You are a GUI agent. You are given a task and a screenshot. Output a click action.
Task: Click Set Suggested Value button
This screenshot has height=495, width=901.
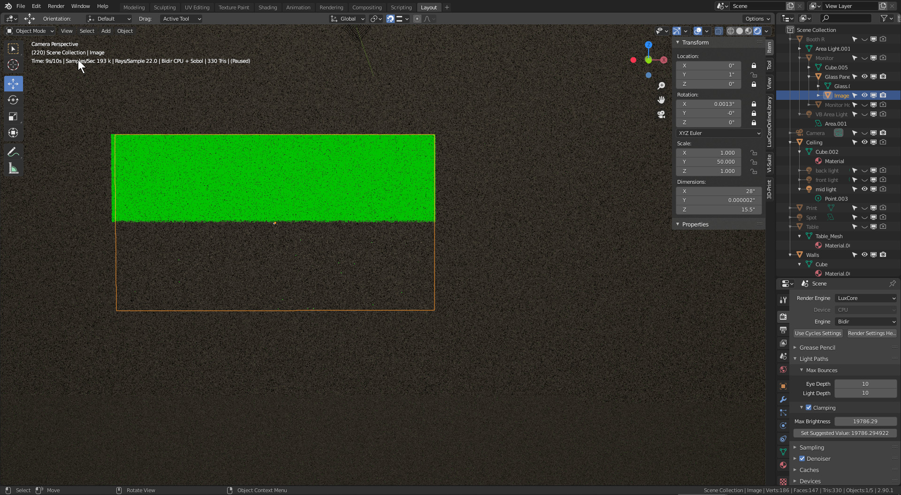pyautogui.click(x=845, y=433)
